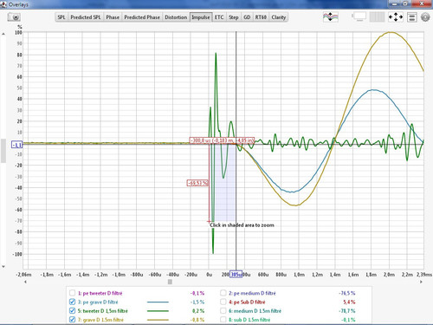The height and width of the screenshot is (325, 433).
Task: Uncheck trace 5 tweeter D 1,5m filtré
Action: pyautogui.click(x=73, y=311)
